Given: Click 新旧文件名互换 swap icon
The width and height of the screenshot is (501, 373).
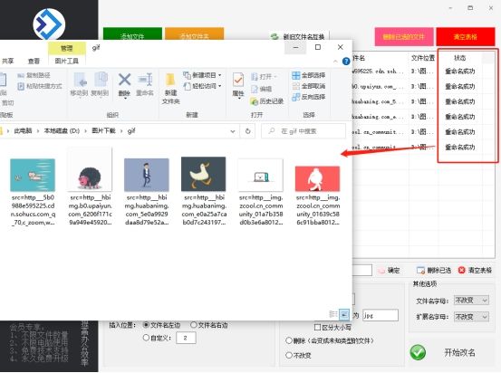Looking at the screenshot, I should coord(275,36).
